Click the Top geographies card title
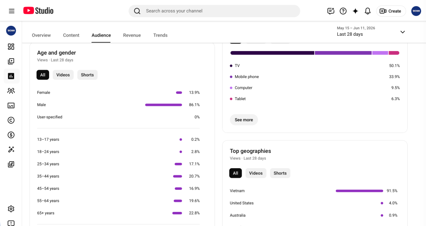426x226 pixels. pyautogui.click(x=250, y=151)
